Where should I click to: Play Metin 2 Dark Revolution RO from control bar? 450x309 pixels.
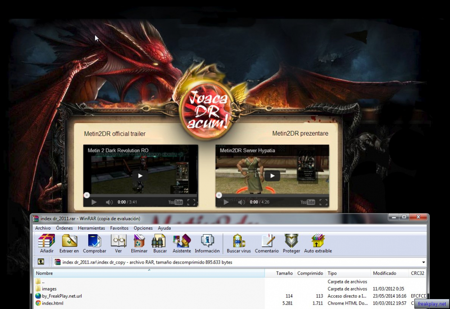click(x=94, y=202)
